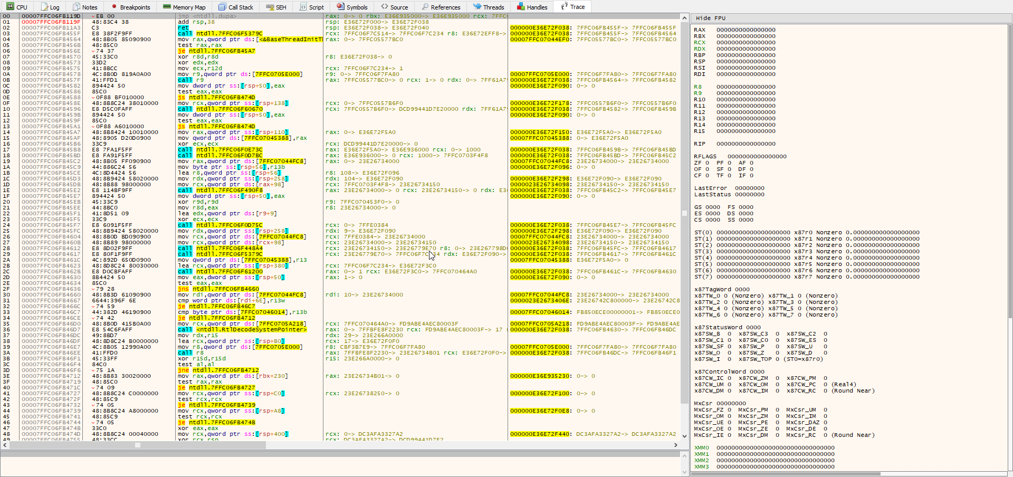Open the Script tab
This screenshot has height=477, width=1013.
pos(312,7)
